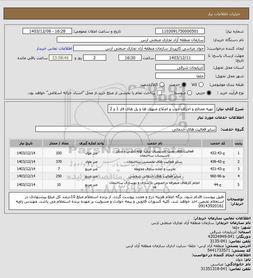Screen dimensions: 253x278
Task: Click the گروه خدمت field سایر فعالیت های خدماتی
Action: pos(126,129)
